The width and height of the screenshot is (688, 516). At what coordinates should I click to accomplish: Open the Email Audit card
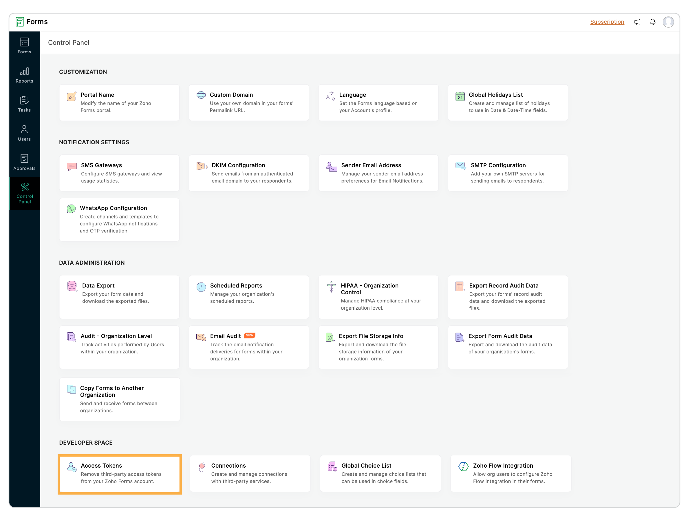pyautogui.click(x=248, y=347)
